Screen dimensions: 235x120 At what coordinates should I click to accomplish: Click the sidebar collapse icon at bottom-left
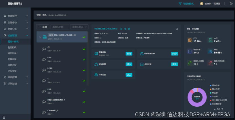click(x=4, y=117)
